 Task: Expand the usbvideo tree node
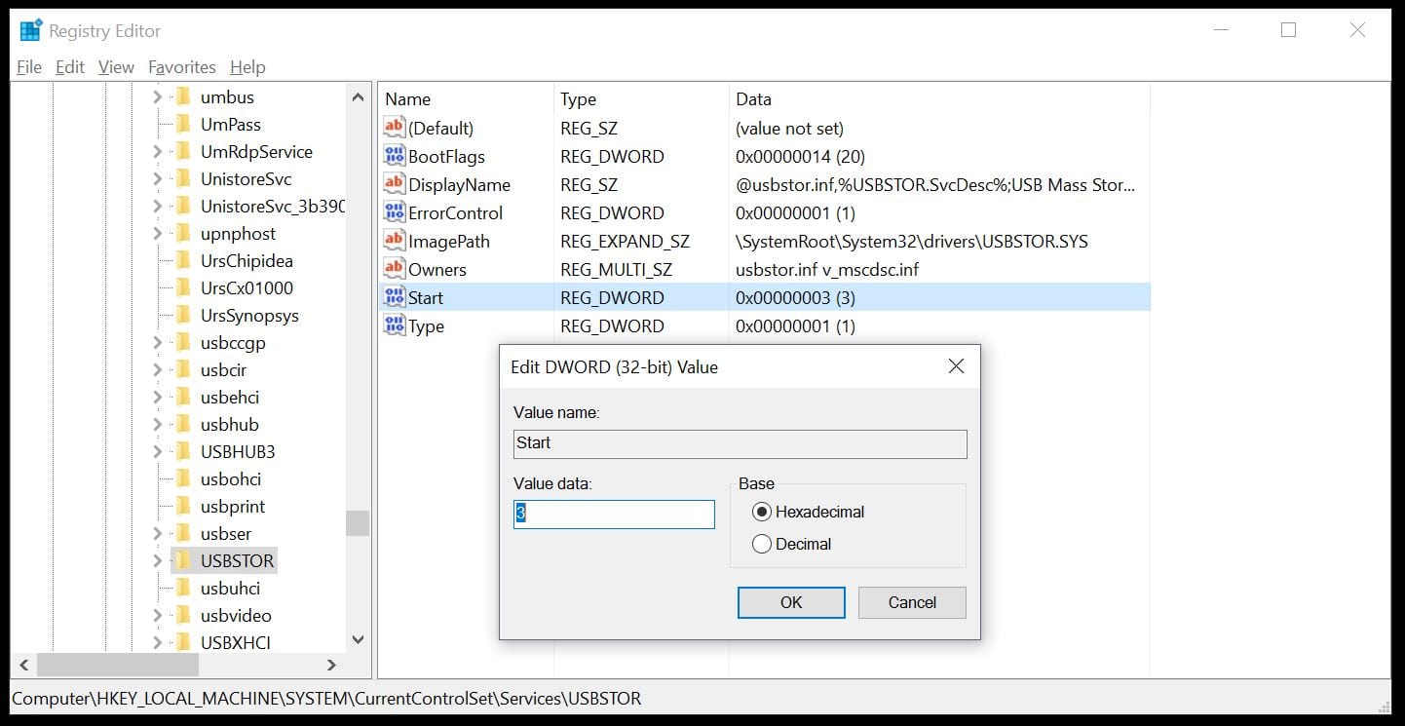click(158, 615)
